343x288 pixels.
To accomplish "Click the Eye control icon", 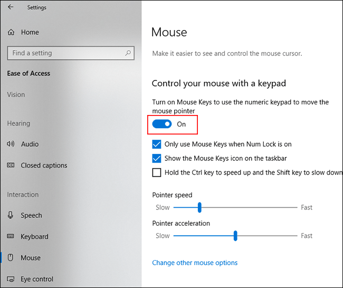I will [11, 279].
